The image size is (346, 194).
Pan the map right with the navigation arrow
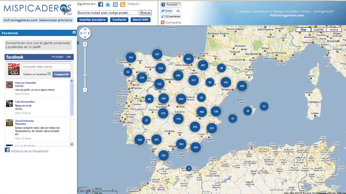pos(89,33)
